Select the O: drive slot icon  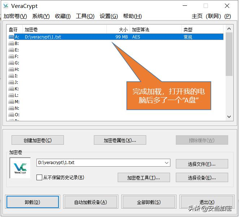(x=11, y=115)
